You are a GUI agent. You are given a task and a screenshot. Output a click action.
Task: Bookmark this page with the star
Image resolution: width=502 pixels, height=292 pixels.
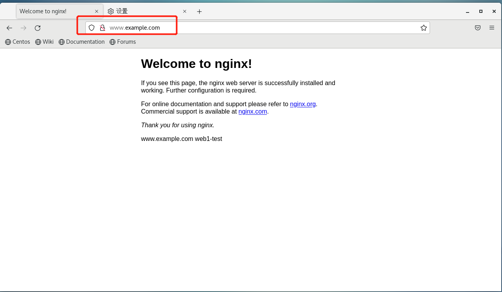423,28
